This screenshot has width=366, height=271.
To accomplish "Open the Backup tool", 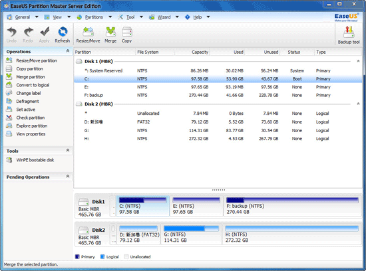I will (x=349, y=35).
